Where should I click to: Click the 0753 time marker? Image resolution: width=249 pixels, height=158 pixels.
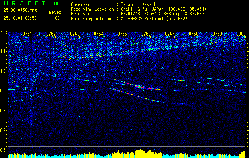tap(75, 34)
